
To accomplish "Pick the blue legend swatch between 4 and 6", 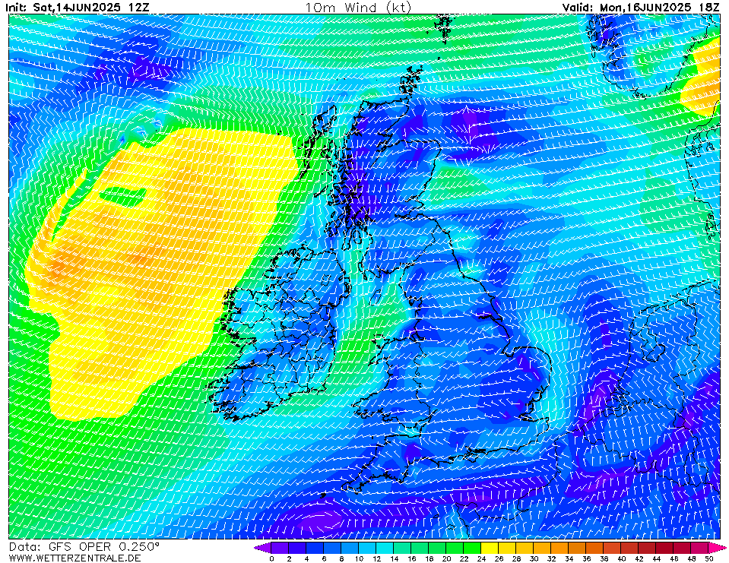I will 315,548.
